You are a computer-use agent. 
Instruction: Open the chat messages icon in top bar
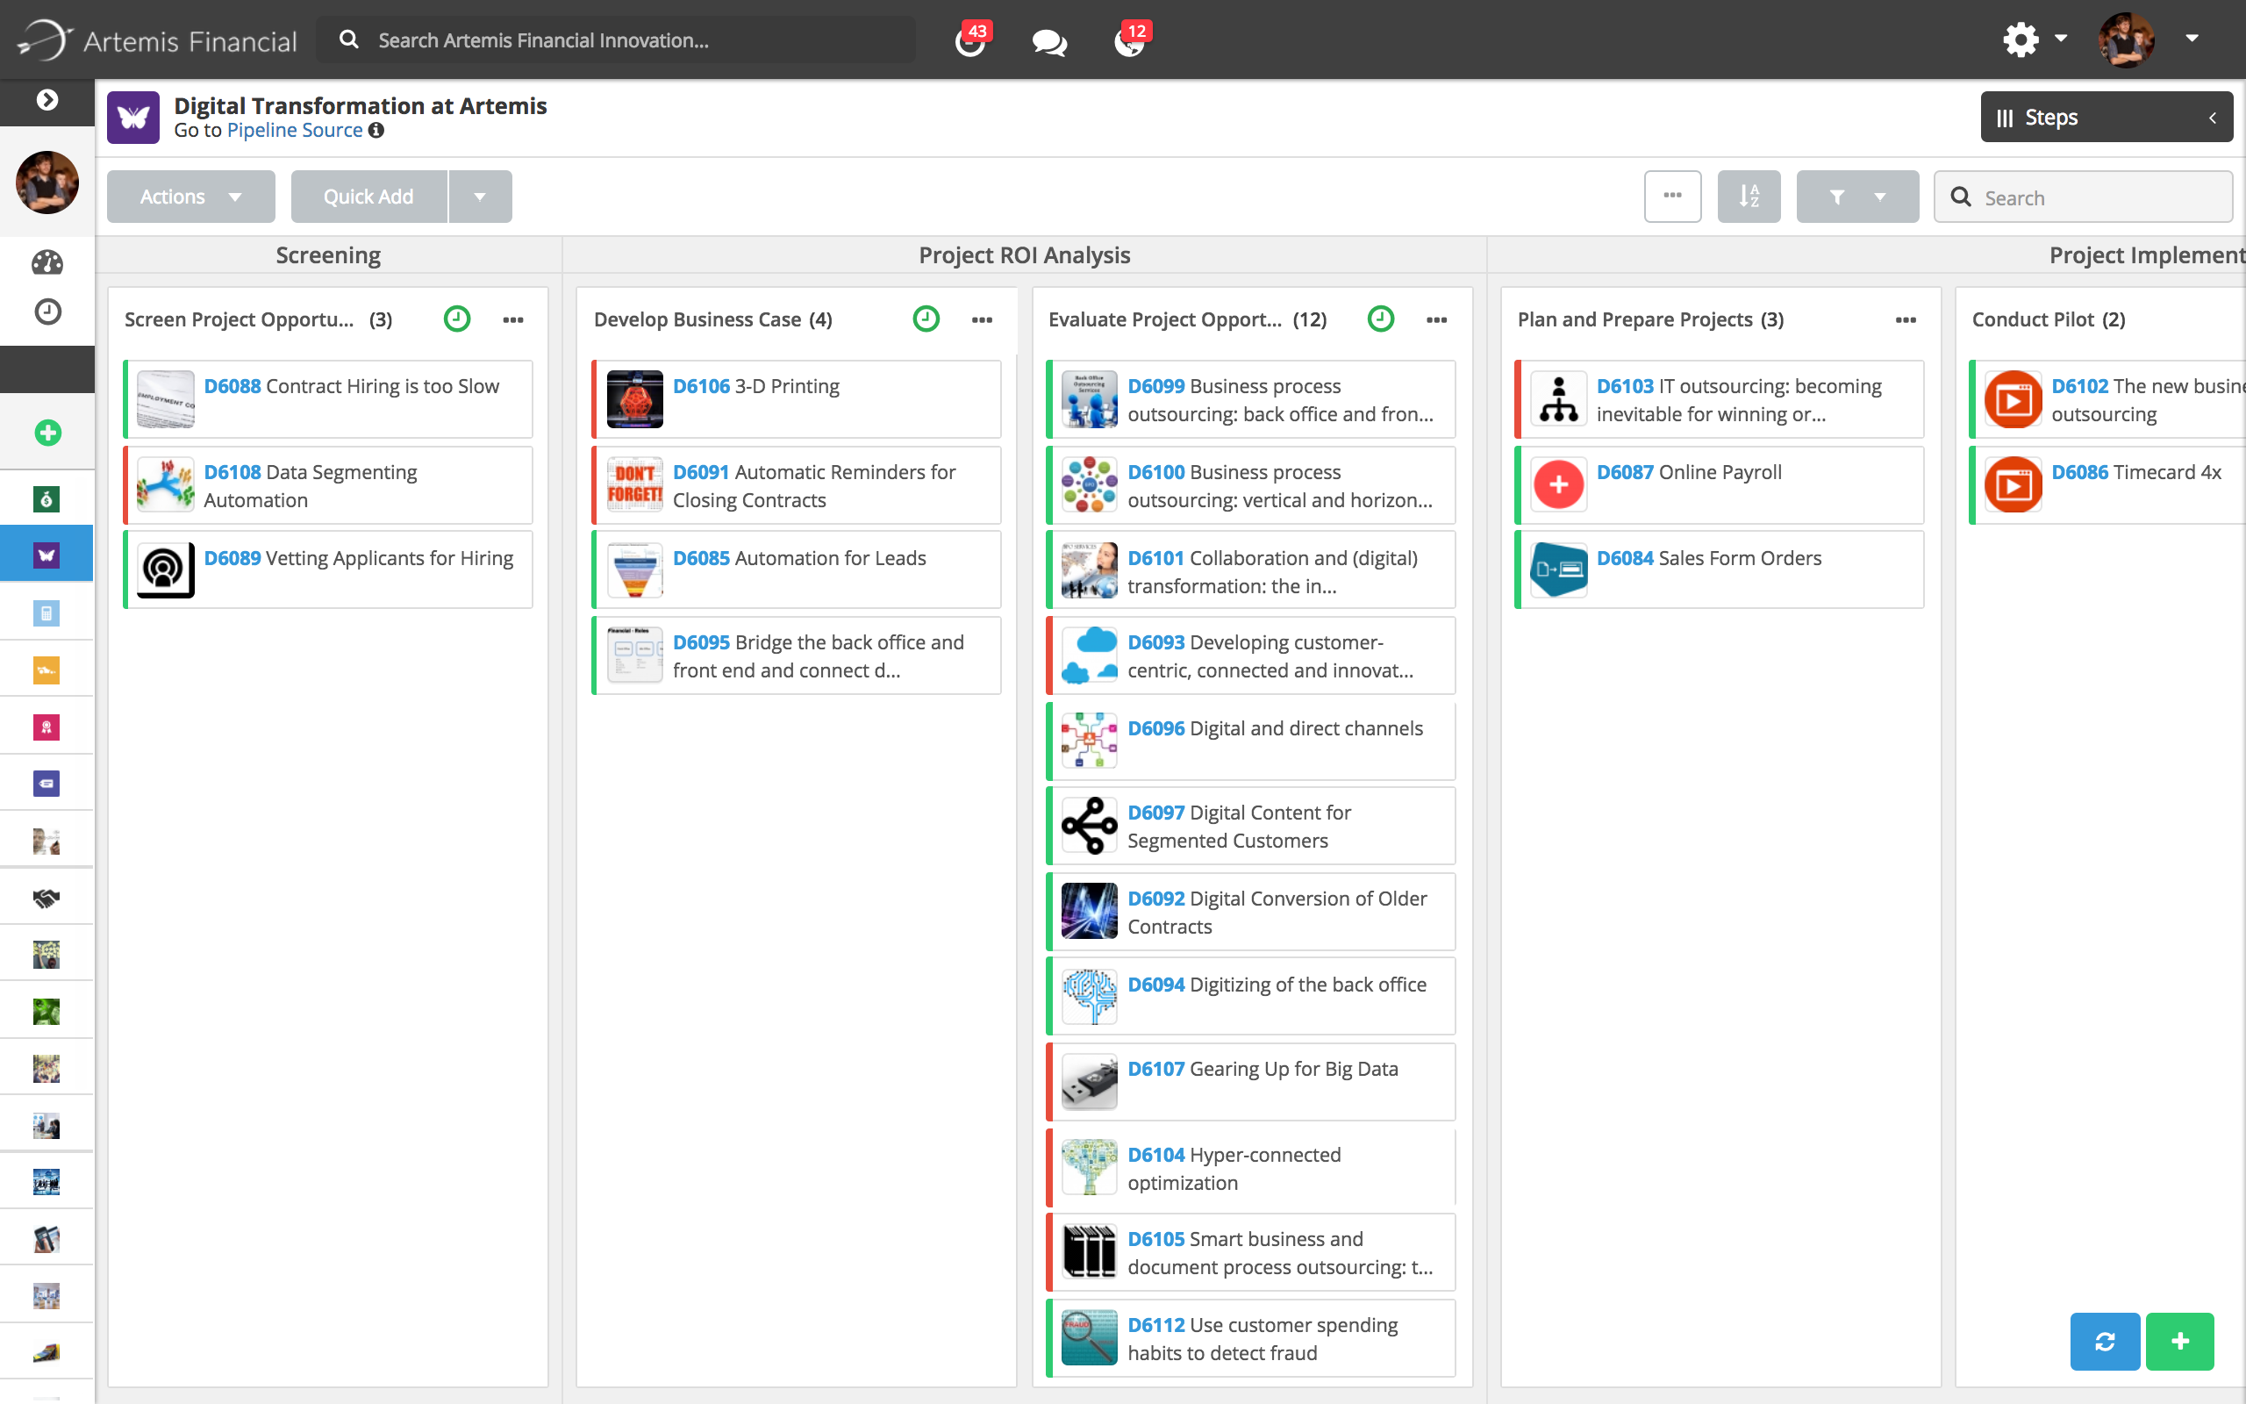point(1048,42)
